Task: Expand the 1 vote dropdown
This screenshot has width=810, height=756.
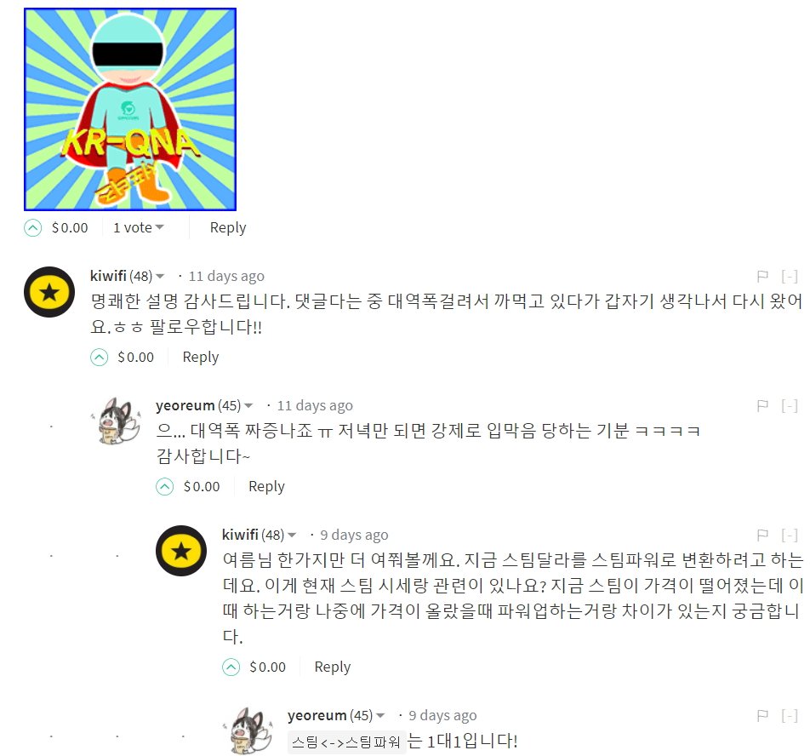Action: click(x=139, y=227)
